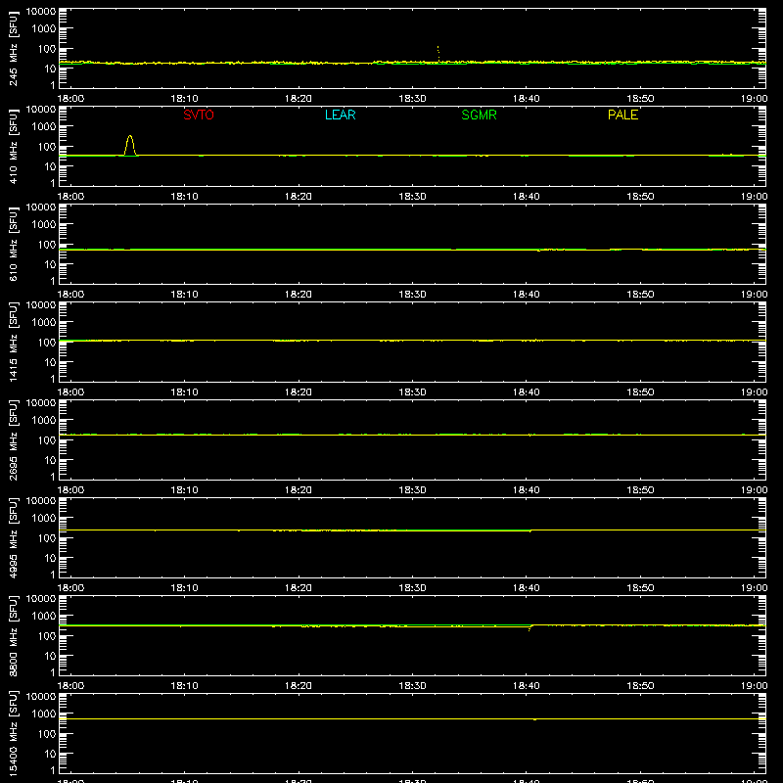
Task: Click the 10 tick value on 8800 MHz axis
Action: [x=51, y=656]
